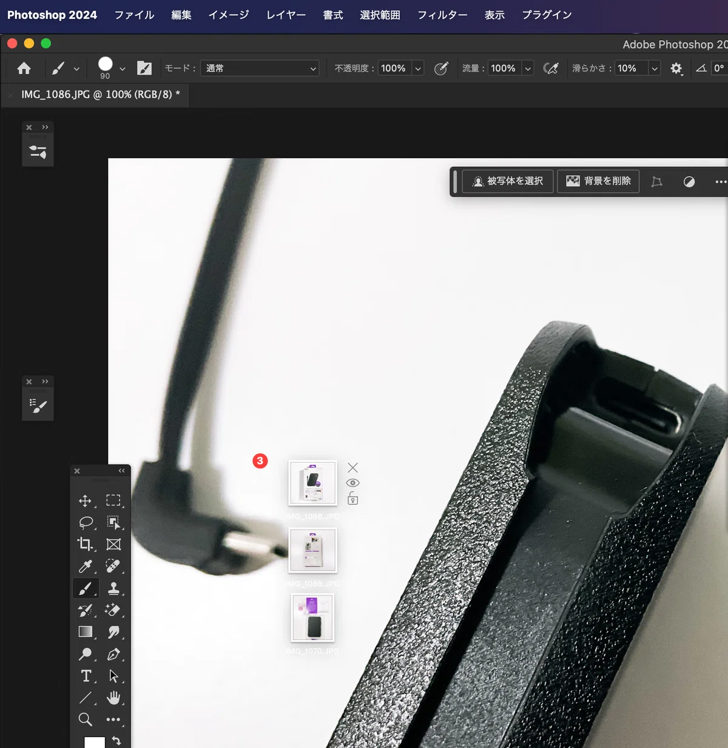Select the Magic Eraser tool
The width and height of the screenshot is (728, 748).
(x=113, y=610)
